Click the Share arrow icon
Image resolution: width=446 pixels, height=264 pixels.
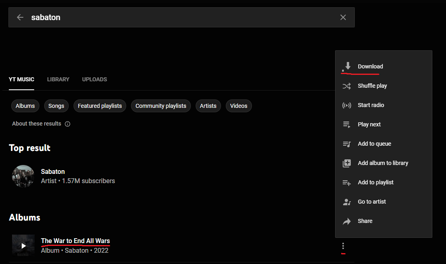coord(346,221)
